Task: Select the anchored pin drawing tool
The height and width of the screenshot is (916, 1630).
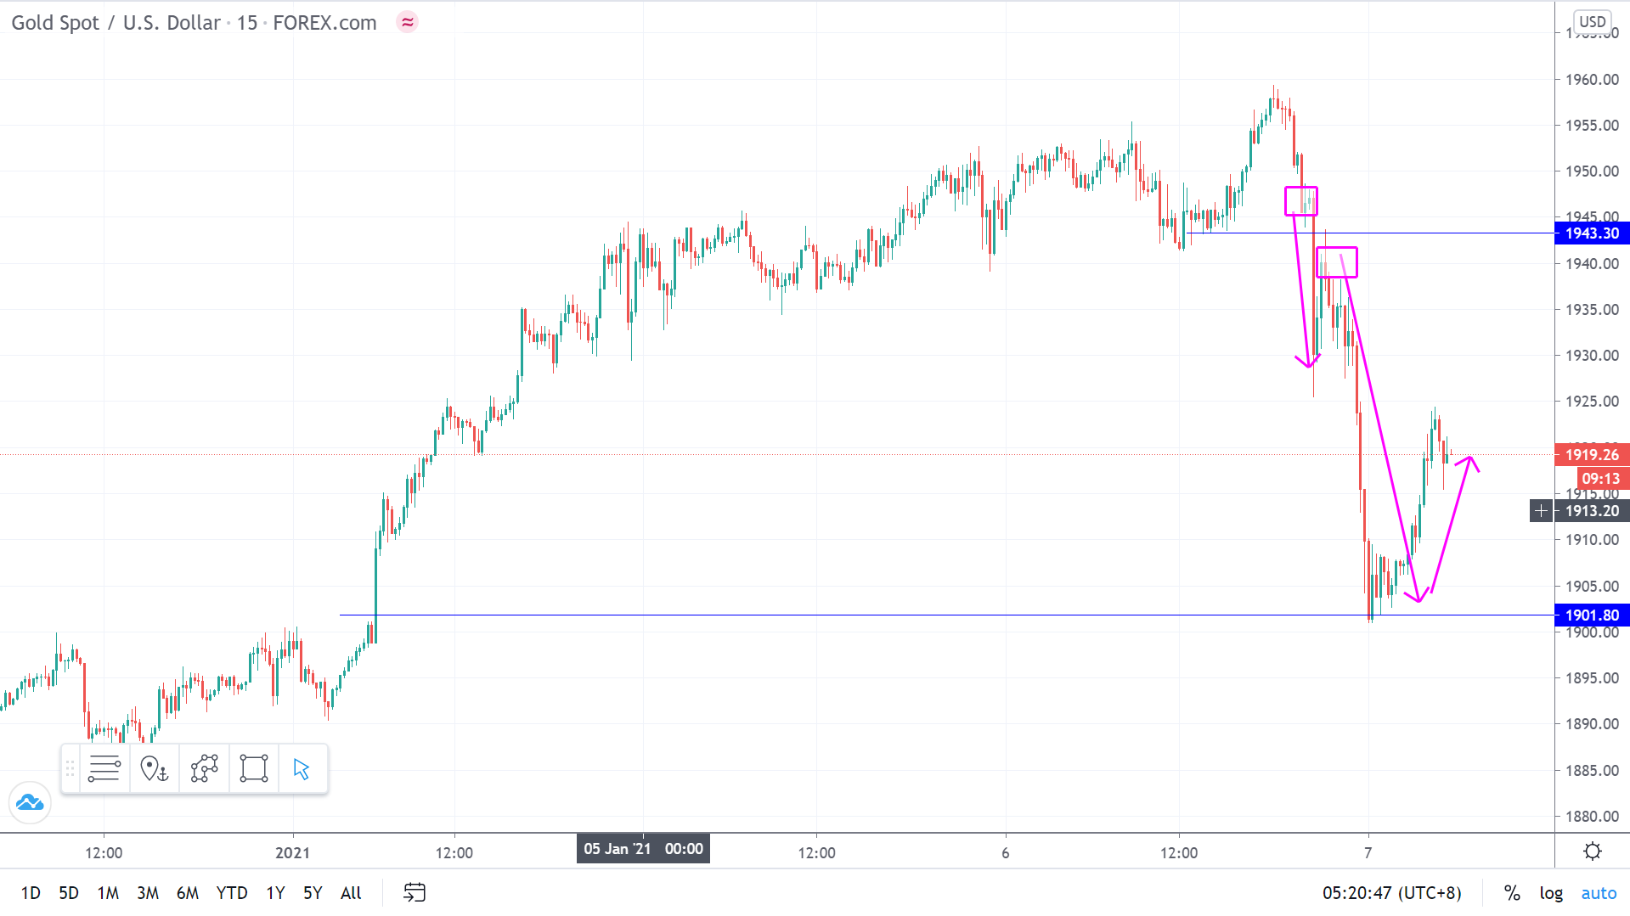Action: tap(154, 769)
